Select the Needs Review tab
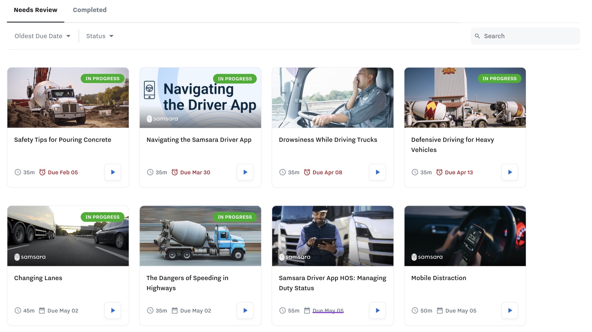The height and width of the screenshot is (332, 592). [x=35, y=10]
